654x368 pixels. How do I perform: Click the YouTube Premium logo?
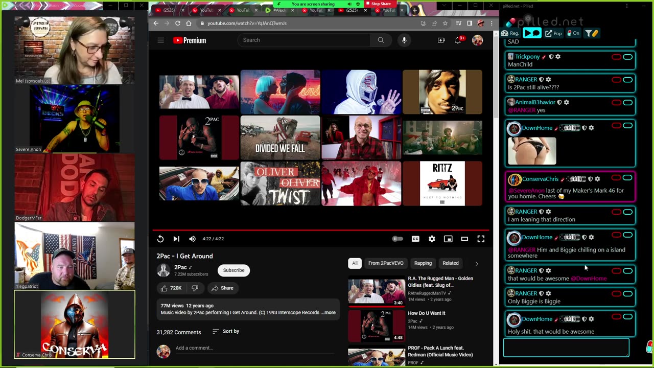[190, 40]
